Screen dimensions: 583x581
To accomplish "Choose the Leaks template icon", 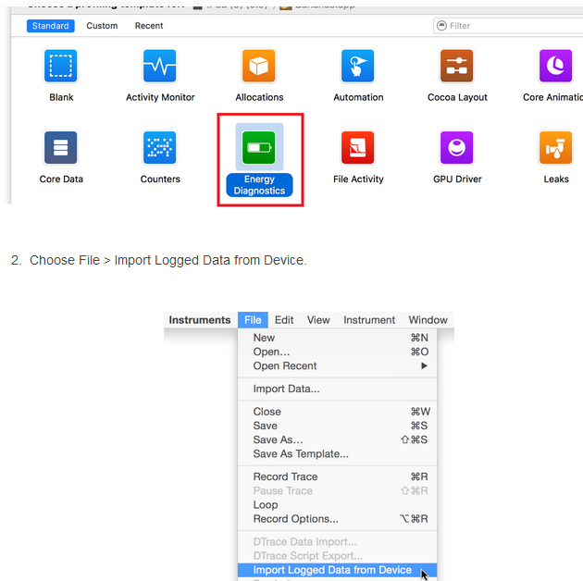I will tap(556, 148).
